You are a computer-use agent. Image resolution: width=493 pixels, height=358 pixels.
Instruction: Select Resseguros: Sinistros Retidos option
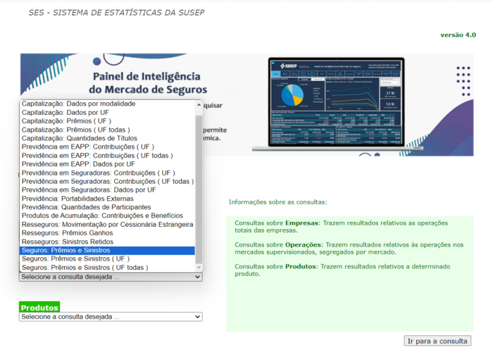pos(107,242)
